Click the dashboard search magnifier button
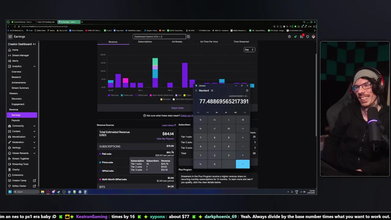The width and height of the screenshot is (391, 220). click(188, 37)
